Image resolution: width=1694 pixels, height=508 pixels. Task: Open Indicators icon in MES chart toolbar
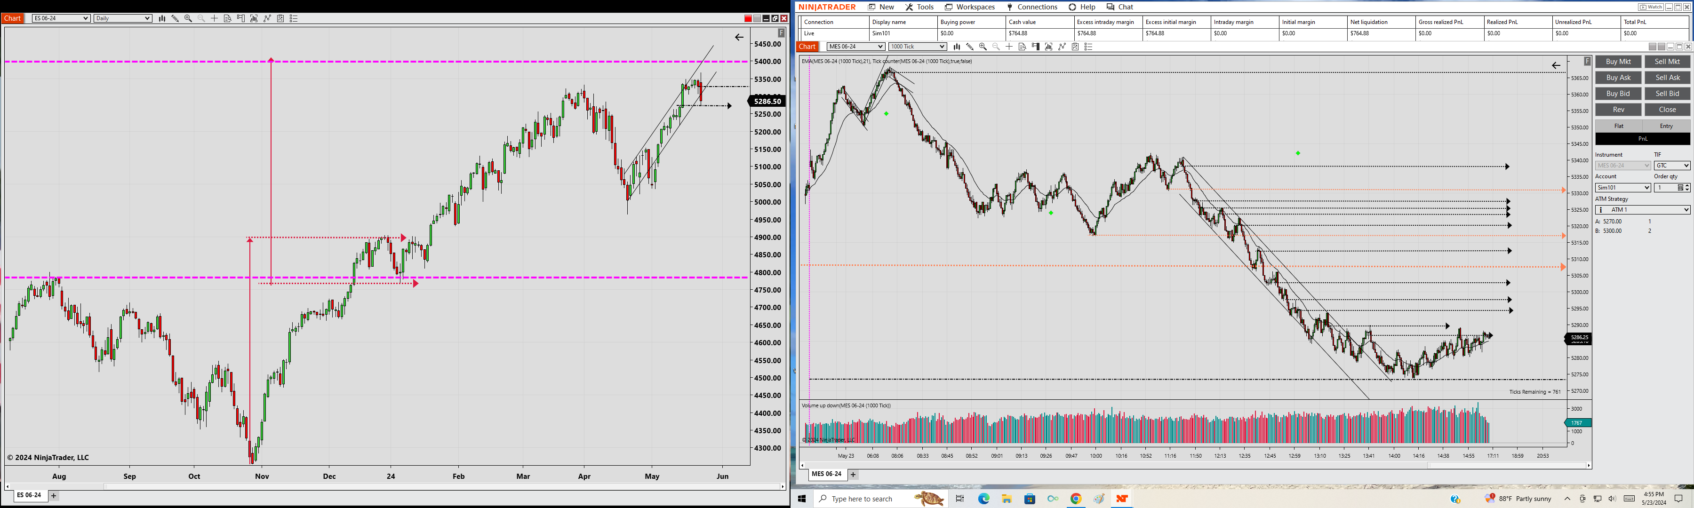(1049, 47)
